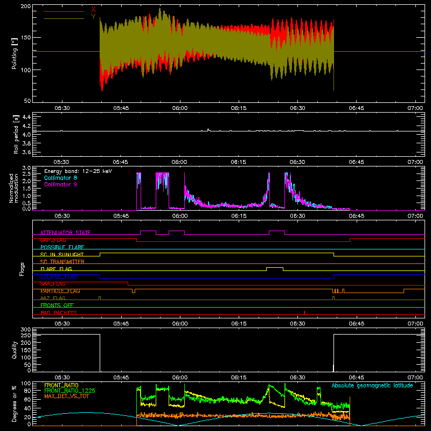
Task: Click 06:00 time label under pointing plot
Action: [180, 108]
